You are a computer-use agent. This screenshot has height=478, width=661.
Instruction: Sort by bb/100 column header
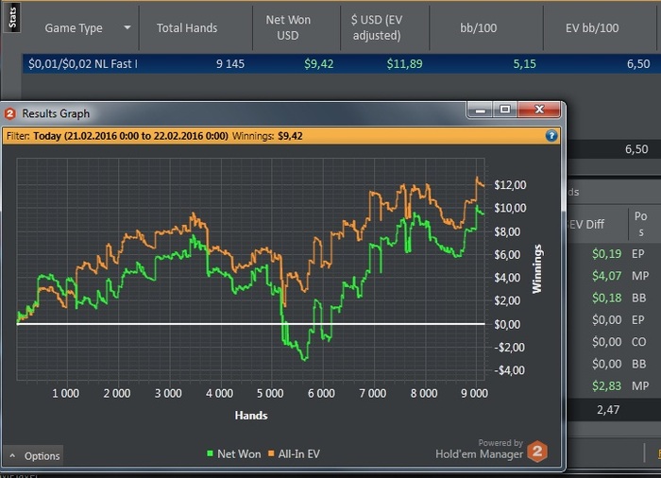[478, 27]
